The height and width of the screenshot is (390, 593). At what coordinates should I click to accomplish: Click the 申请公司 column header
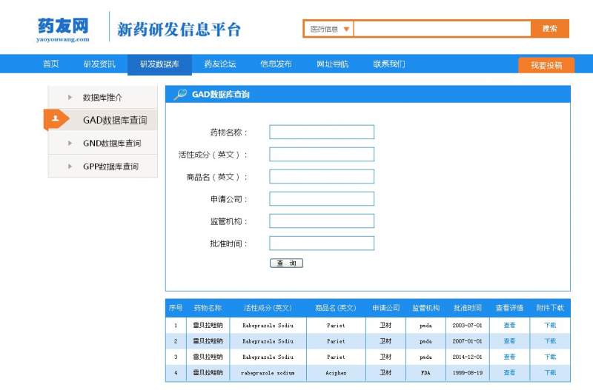pyautogui.click(x=385, y=308)
